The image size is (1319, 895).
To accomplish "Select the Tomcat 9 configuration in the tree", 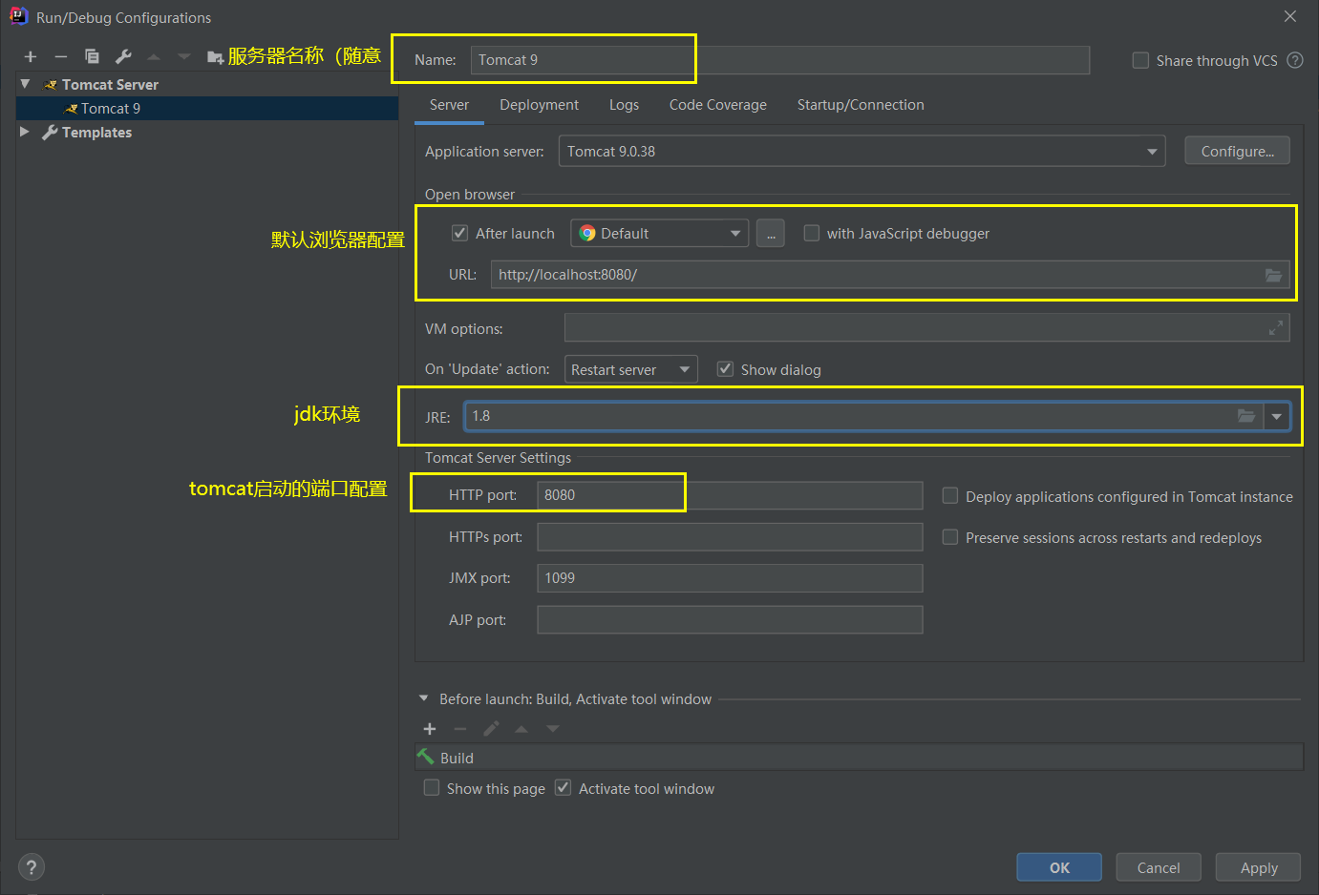I will click(207, 109).
